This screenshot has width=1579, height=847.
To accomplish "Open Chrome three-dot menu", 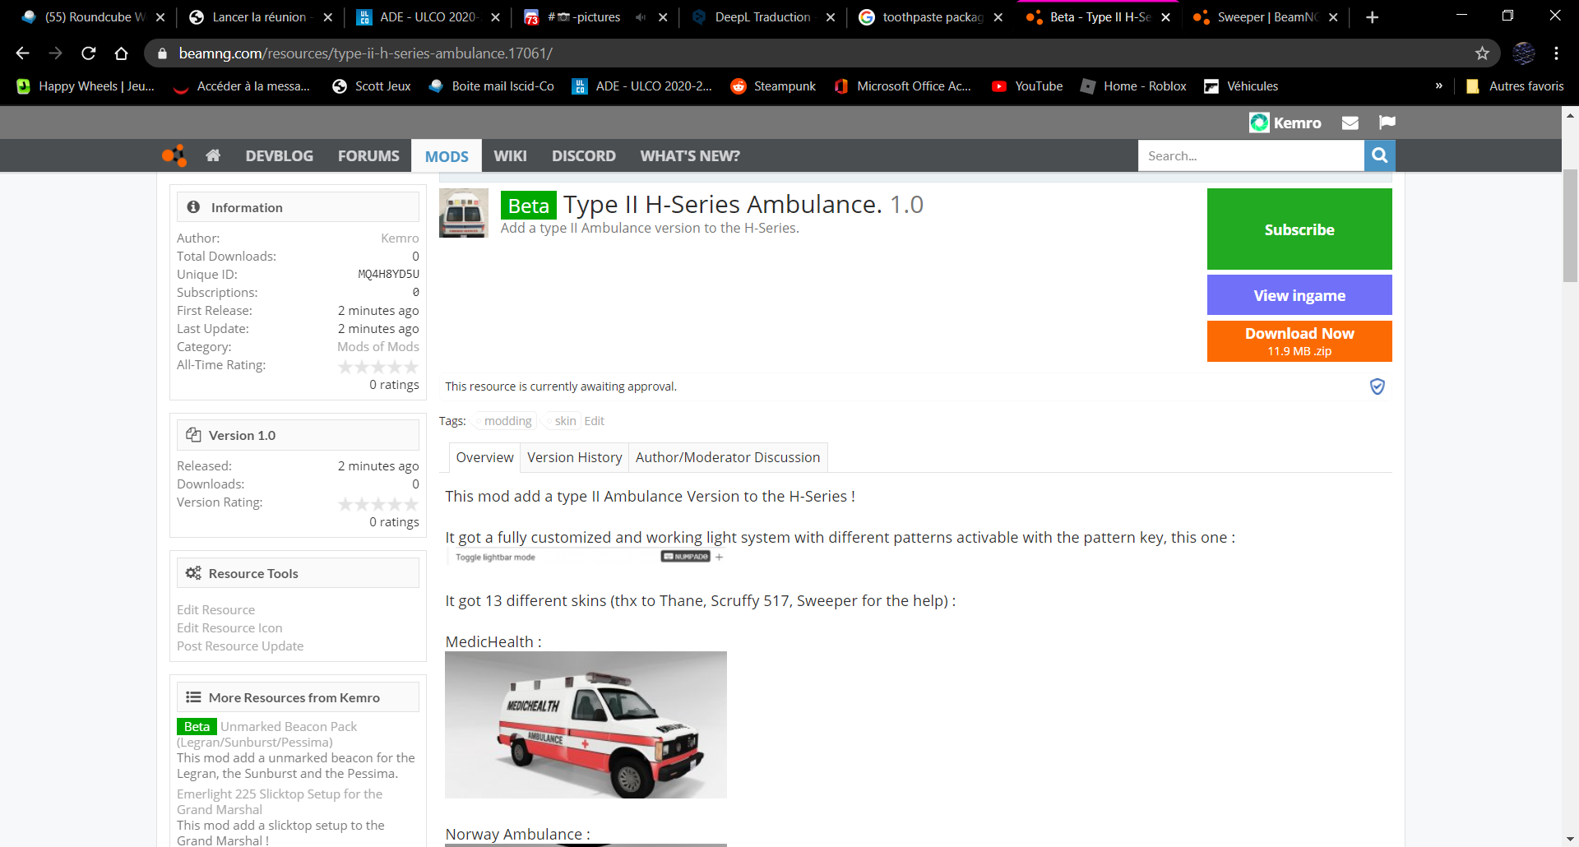I will pos(1556,53).
